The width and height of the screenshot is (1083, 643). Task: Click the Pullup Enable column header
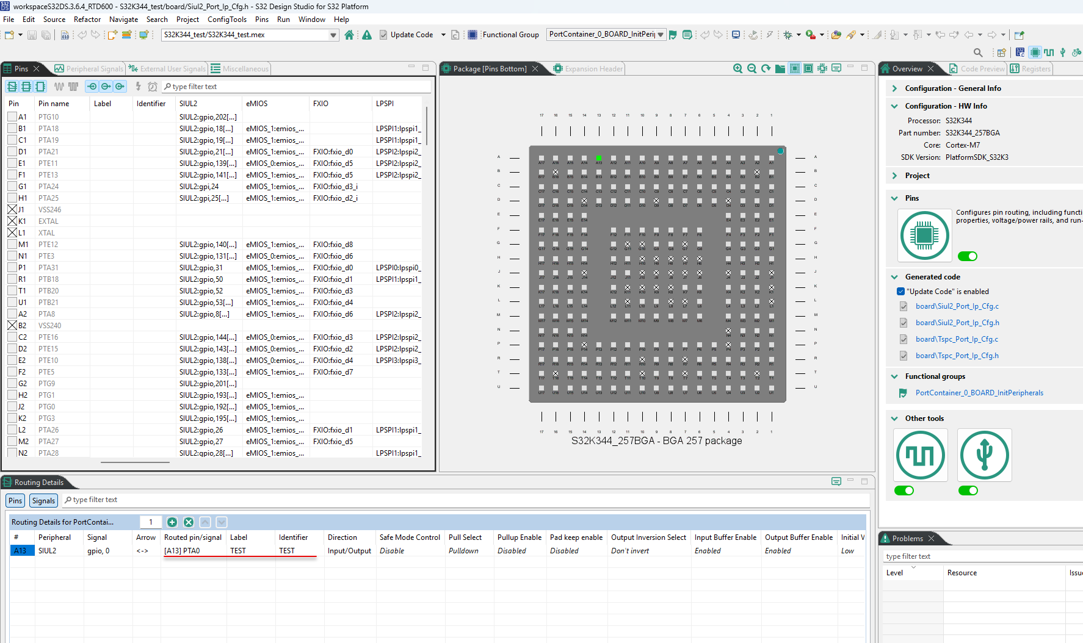point(520,537)
